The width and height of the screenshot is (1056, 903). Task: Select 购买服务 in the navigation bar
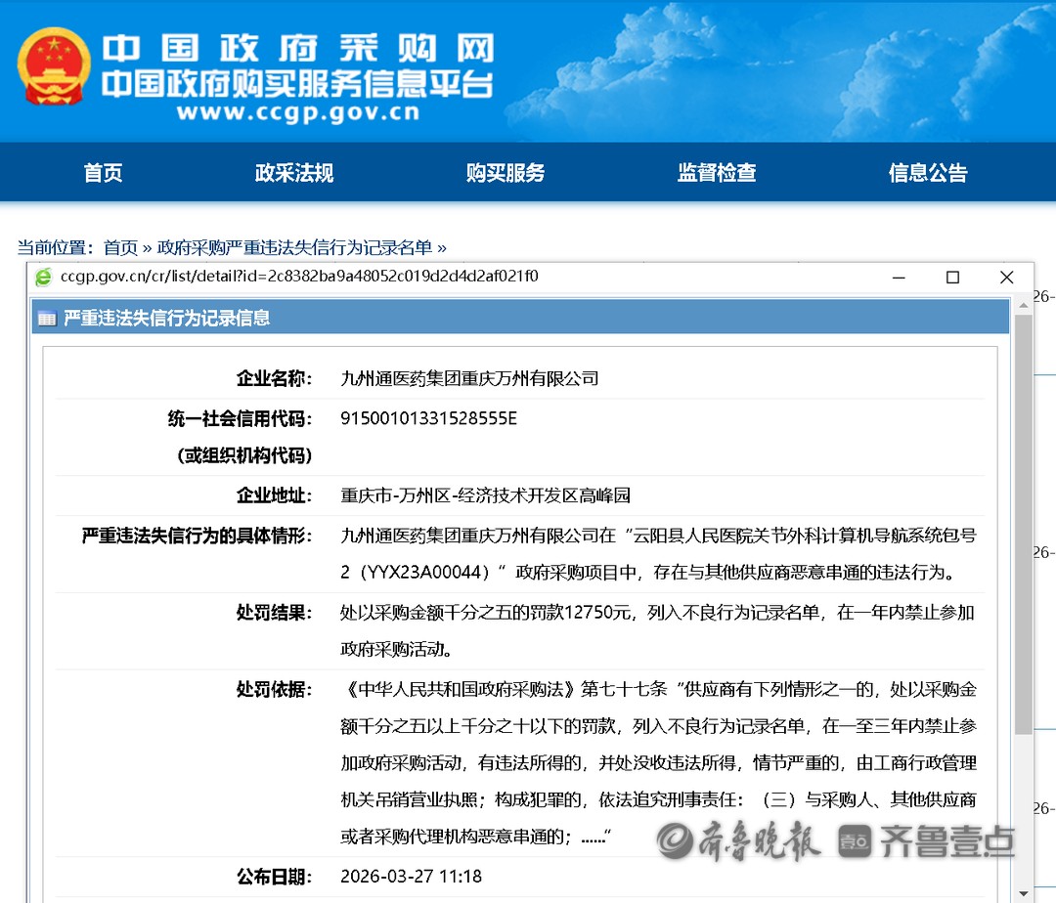(x=506, y=173)
